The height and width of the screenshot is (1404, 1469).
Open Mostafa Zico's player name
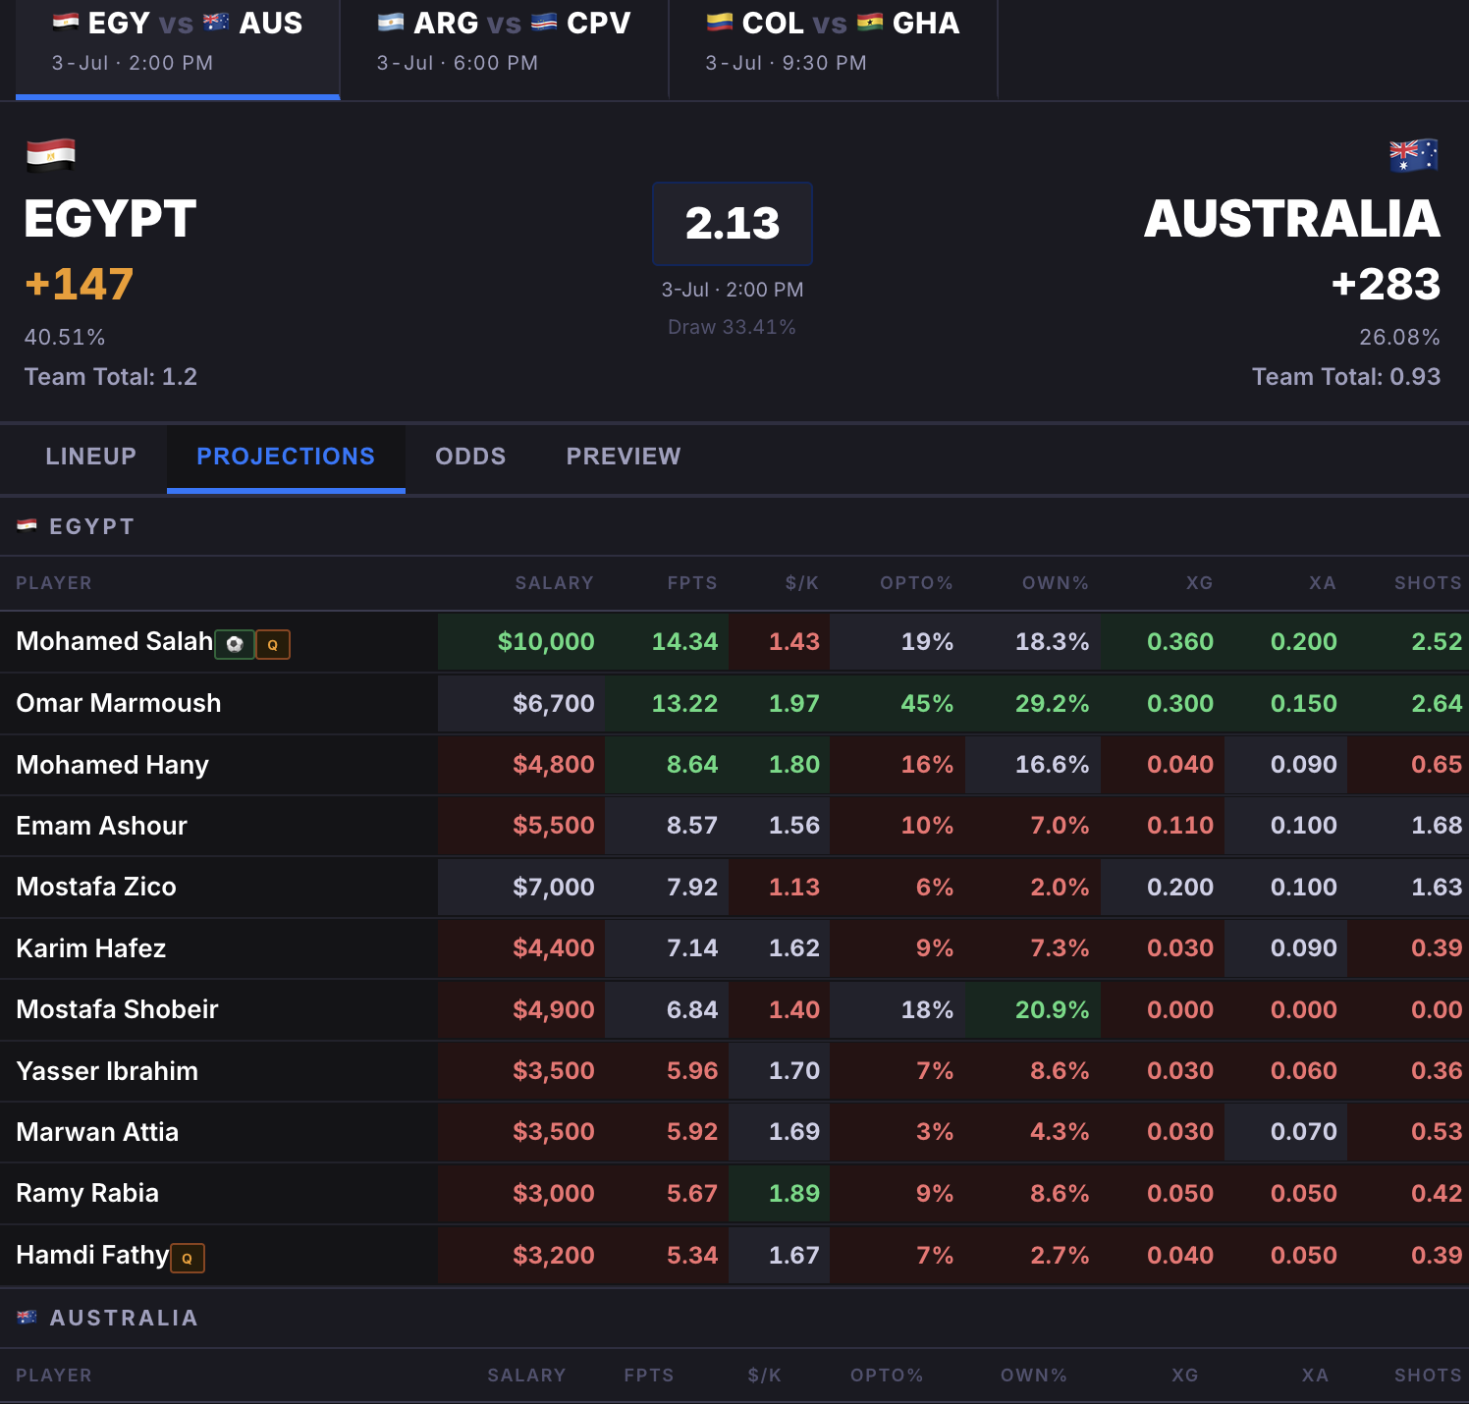(x=96, y=887)
